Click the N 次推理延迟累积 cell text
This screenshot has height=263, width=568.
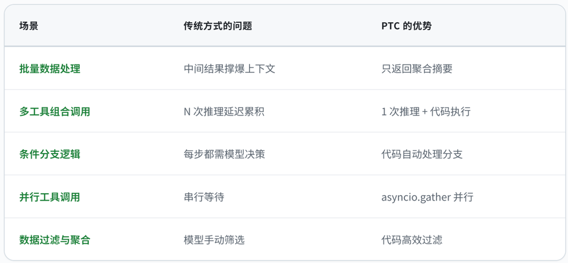point(224,111)
